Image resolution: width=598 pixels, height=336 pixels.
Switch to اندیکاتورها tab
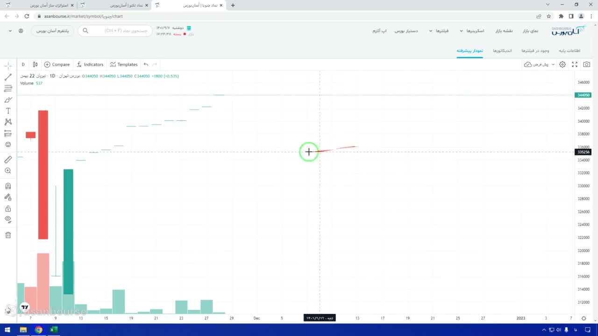[x=503, y=50]
